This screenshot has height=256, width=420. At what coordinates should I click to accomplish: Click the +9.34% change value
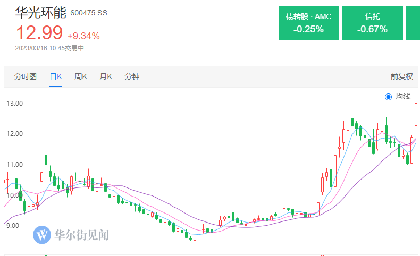tap(83, 36)
